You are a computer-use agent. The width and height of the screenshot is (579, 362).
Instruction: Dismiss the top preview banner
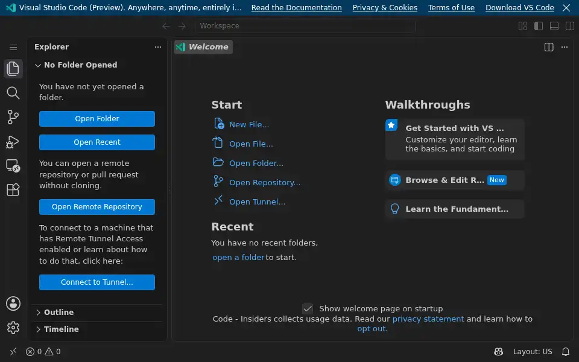click(x=566, y=8)
